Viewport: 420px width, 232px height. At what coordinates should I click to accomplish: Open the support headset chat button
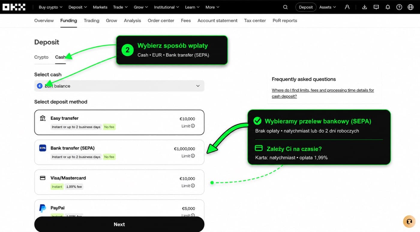point(409,221)
